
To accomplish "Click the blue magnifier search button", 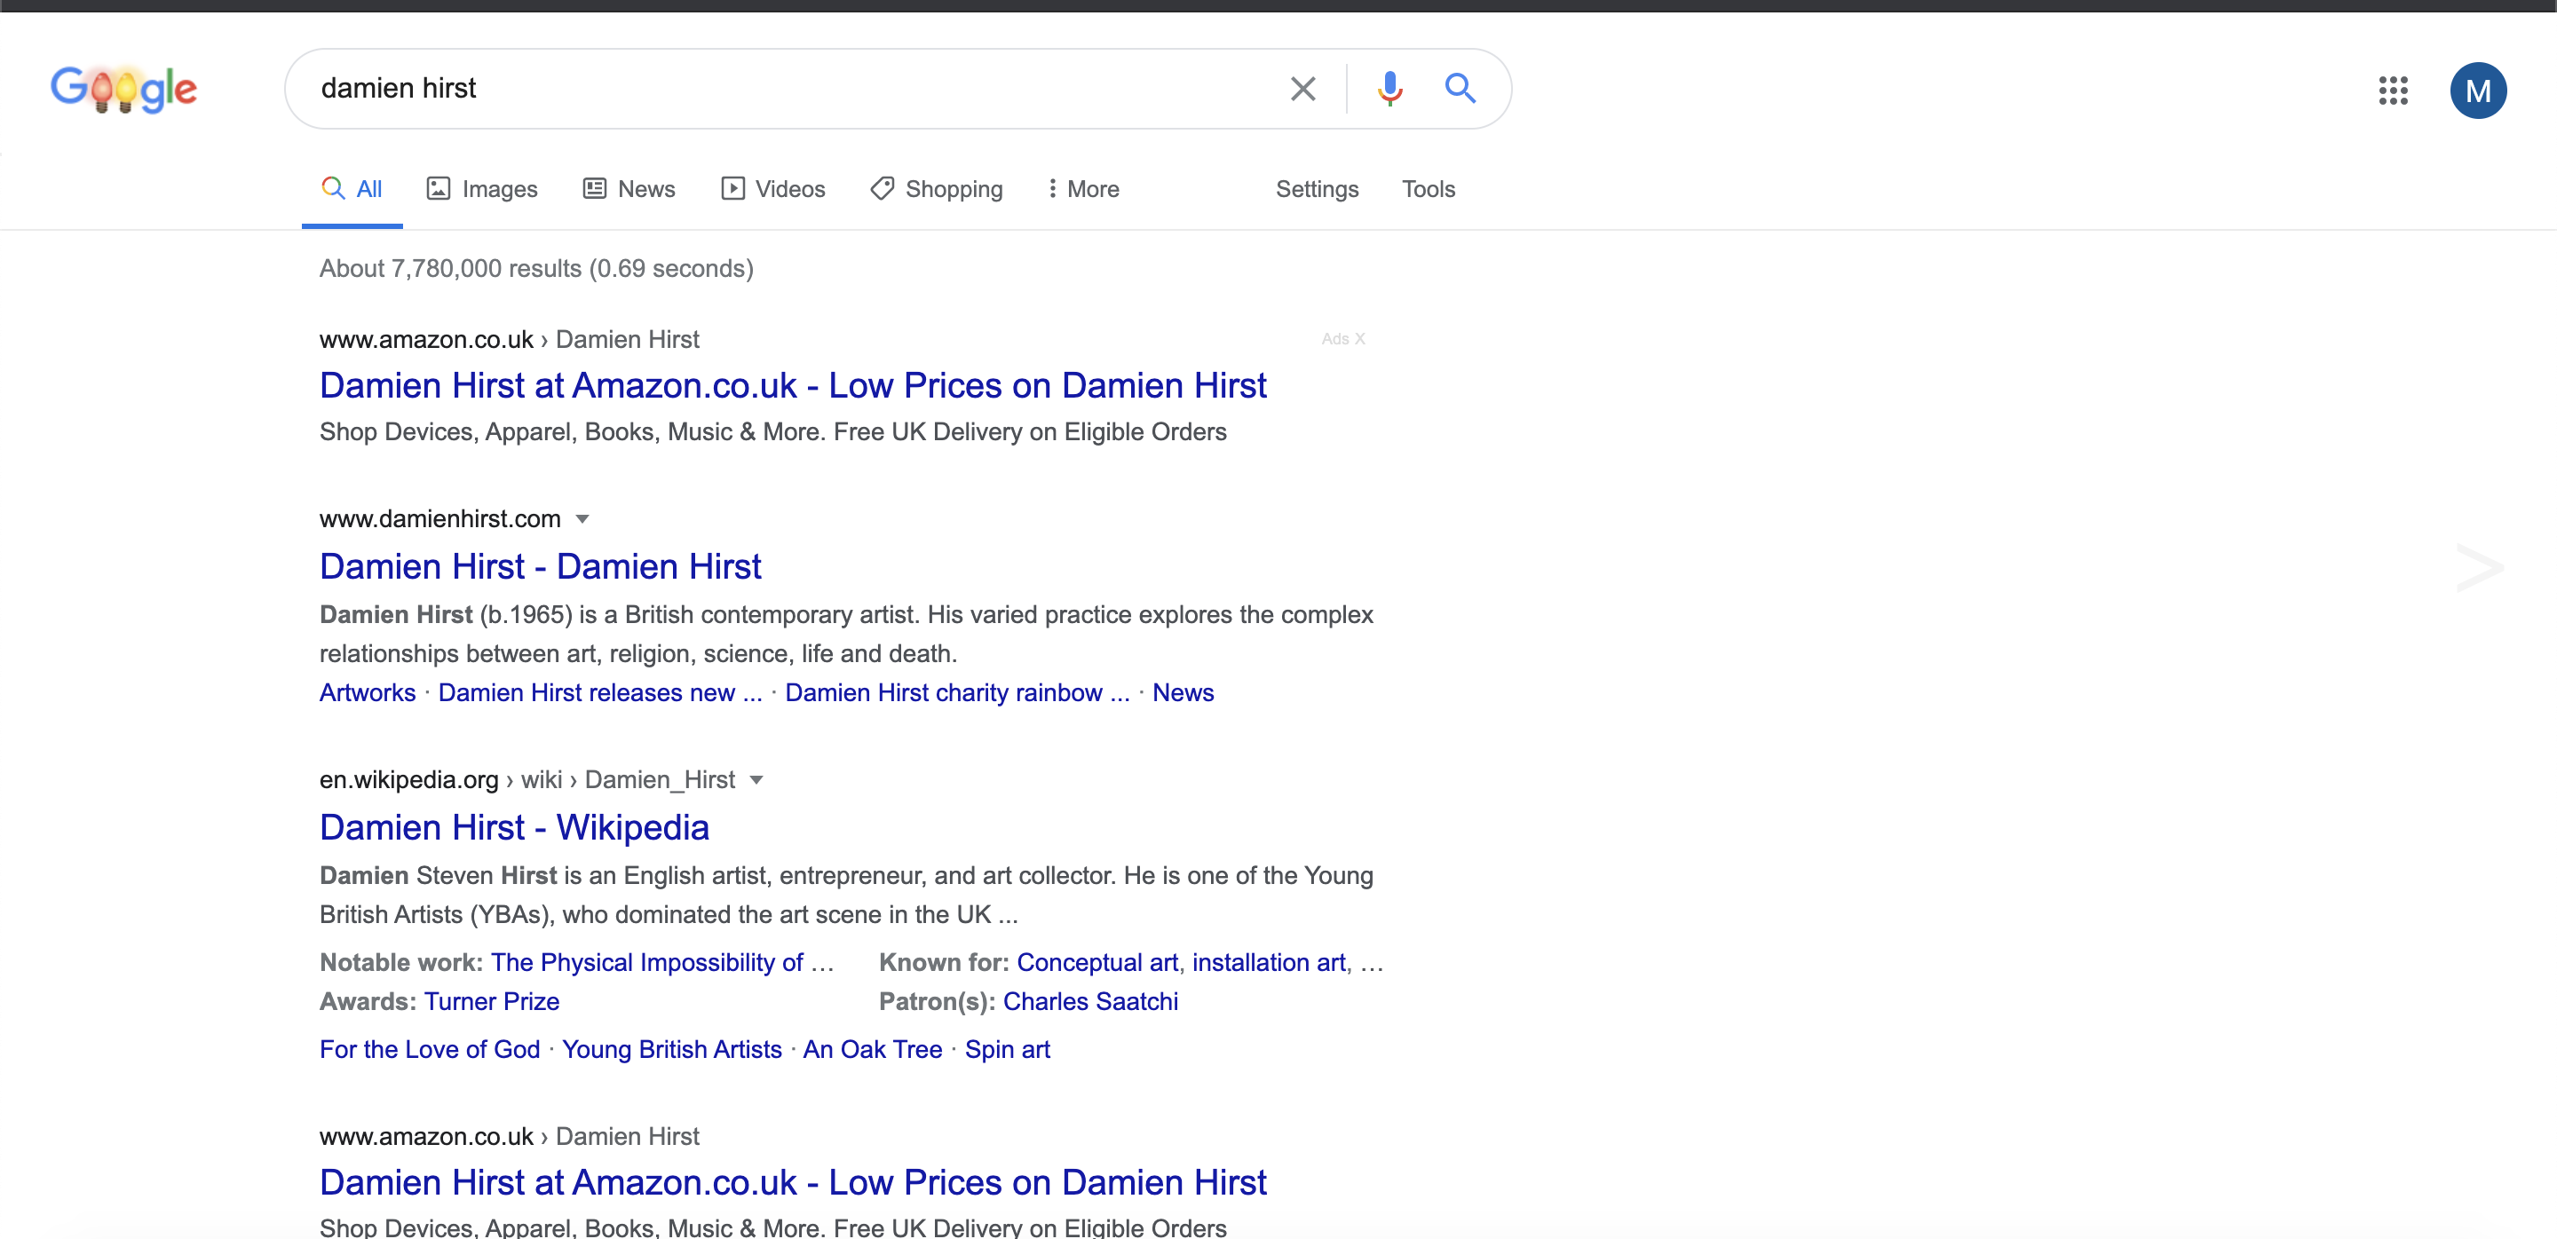I will click(1459, 90).
